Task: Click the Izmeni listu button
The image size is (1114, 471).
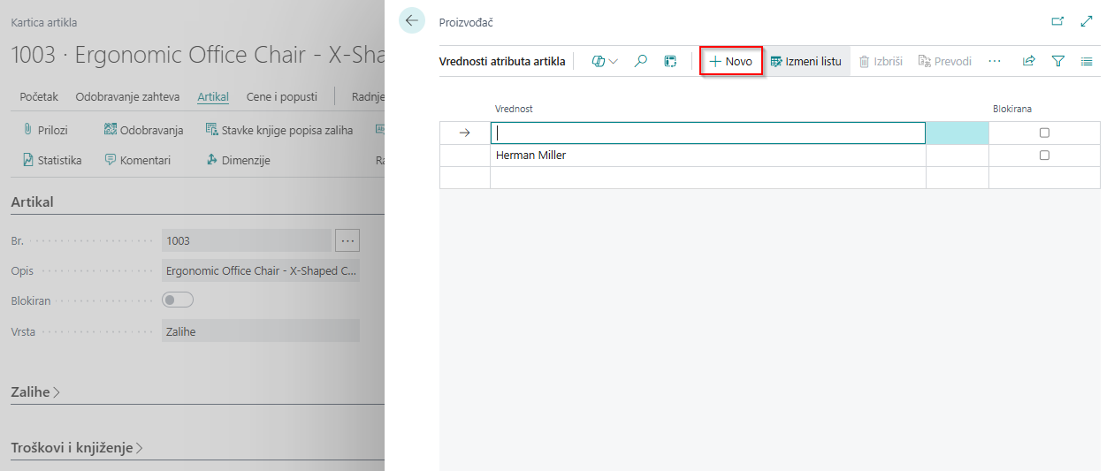Action: (805, 61)
